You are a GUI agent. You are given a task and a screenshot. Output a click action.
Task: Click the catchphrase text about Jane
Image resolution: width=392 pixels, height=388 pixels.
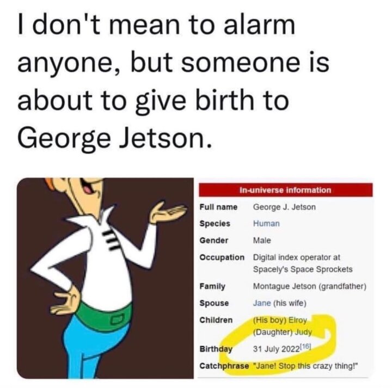[305, 366]
